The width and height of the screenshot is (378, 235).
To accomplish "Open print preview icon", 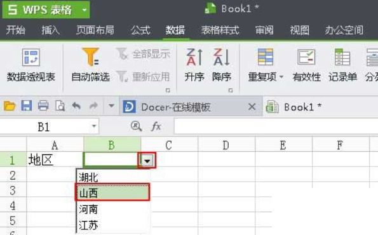I will (60, 106).
